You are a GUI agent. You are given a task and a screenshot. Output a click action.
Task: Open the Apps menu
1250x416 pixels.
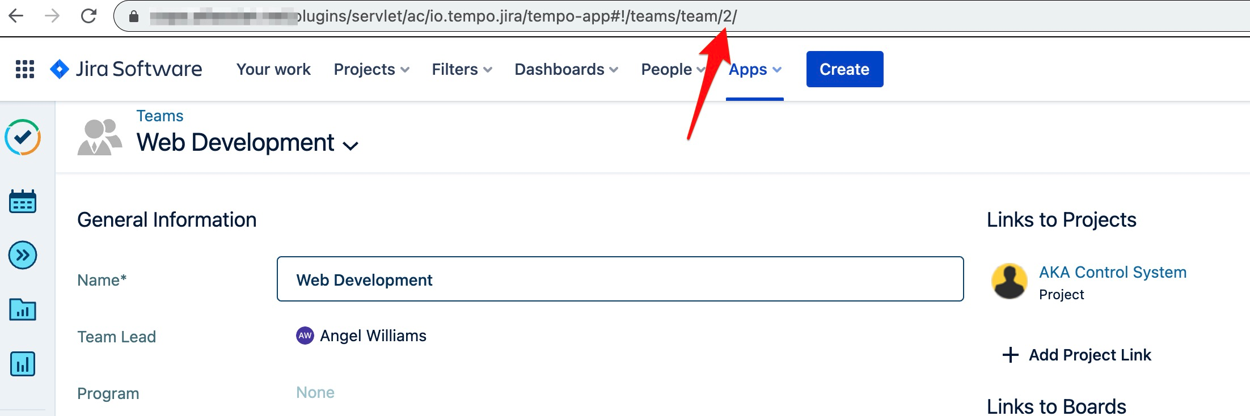point(755,69)
